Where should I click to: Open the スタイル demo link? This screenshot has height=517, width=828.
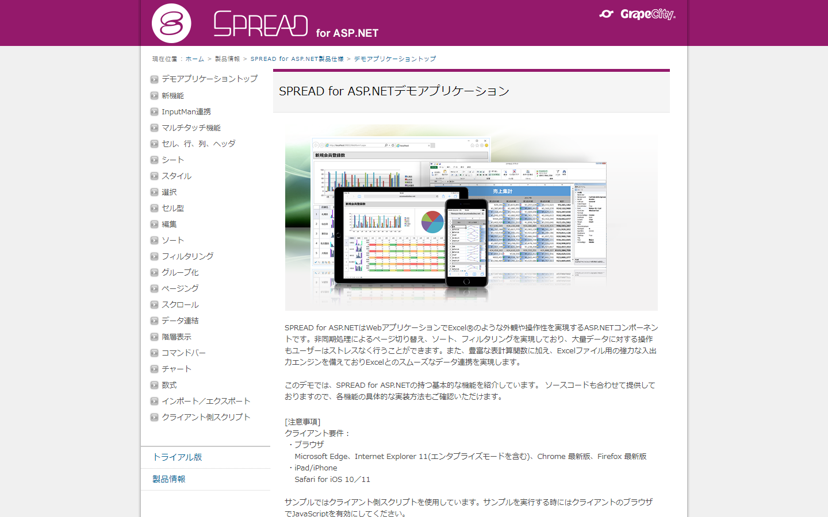point(177,176)
